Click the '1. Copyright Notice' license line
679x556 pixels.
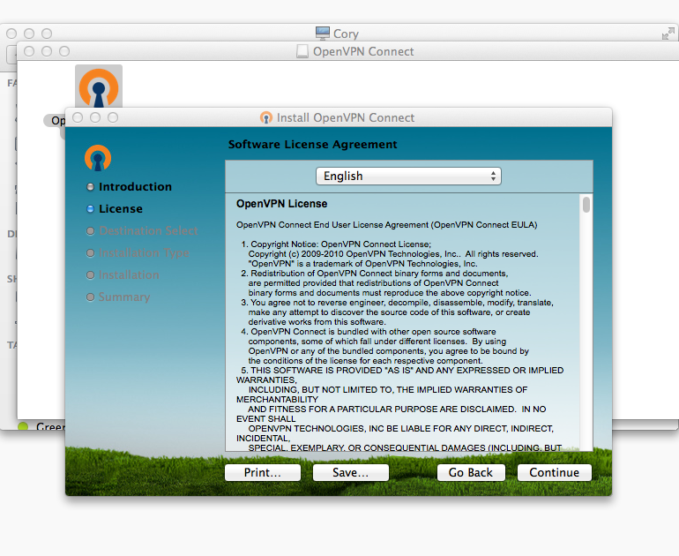pyautogui.click(x=336, y=244)
